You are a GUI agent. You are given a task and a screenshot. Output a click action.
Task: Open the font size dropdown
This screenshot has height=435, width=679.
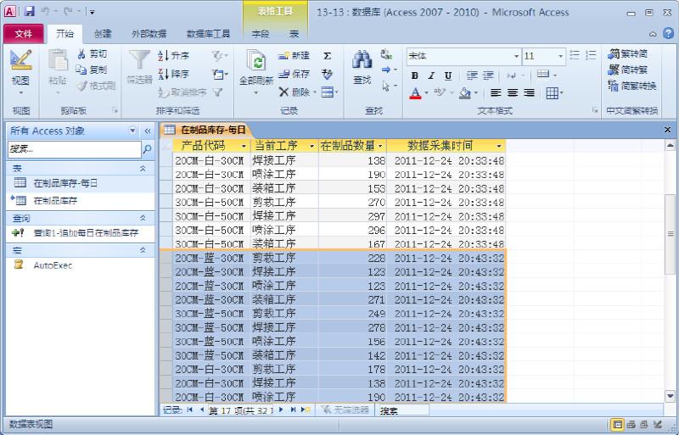pos(560,56)
